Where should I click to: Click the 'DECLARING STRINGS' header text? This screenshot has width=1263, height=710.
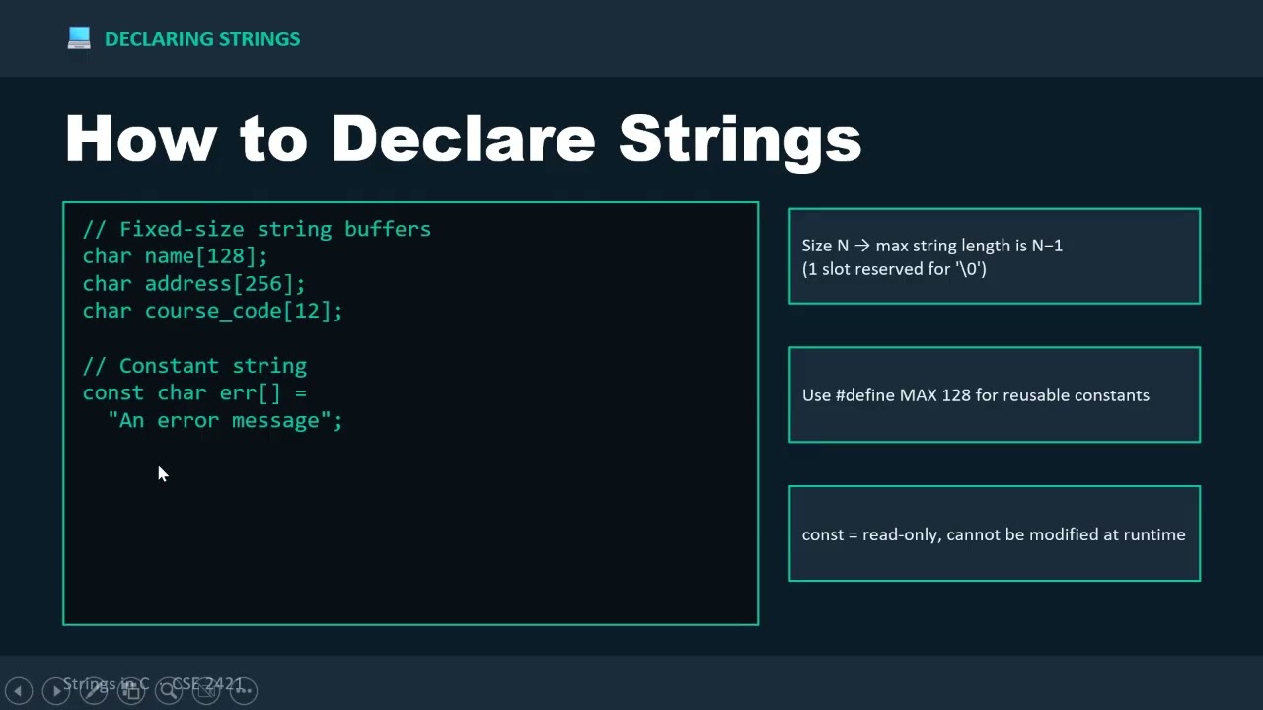click(202, 39)
